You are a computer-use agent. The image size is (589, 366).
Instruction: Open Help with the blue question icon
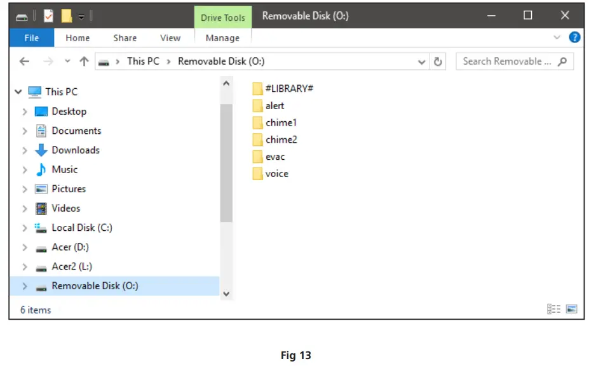[575, 37]
